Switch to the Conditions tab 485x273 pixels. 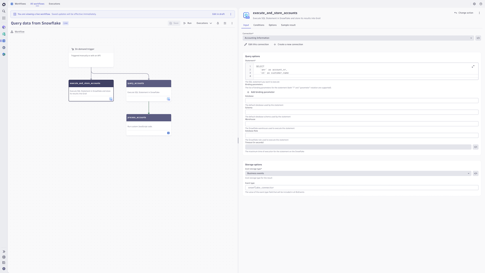tap(259, 25)
